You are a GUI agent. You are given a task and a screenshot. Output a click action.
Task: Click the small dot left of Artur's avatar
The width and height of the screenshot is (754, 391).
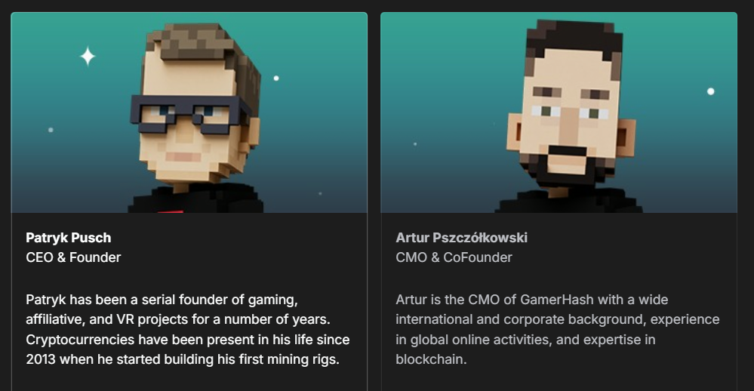coord(414,143)
